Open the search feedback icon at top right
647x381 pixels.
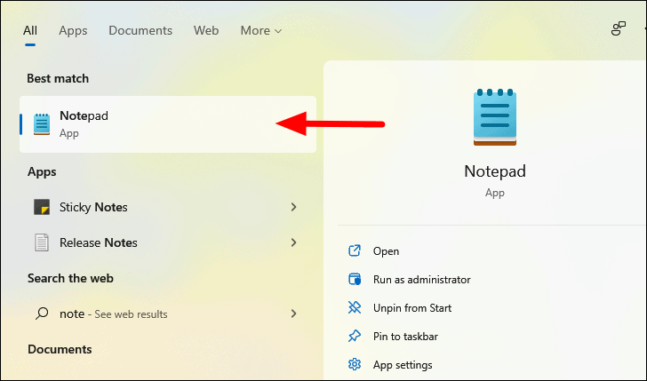pyautogui.click(x=619, y=28)
